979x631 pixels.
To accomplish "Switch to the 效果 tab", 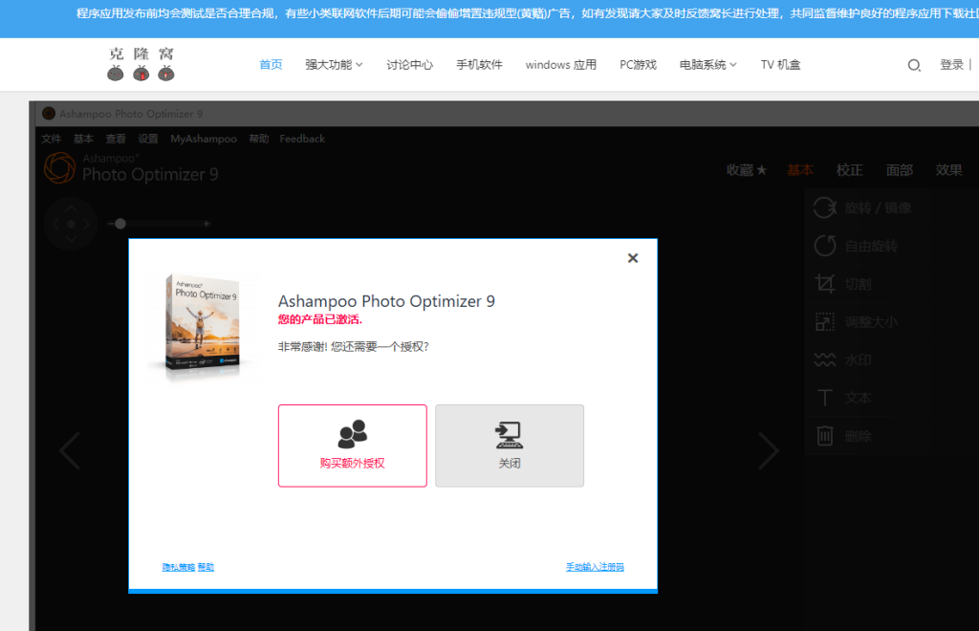I will pos(949,170).
